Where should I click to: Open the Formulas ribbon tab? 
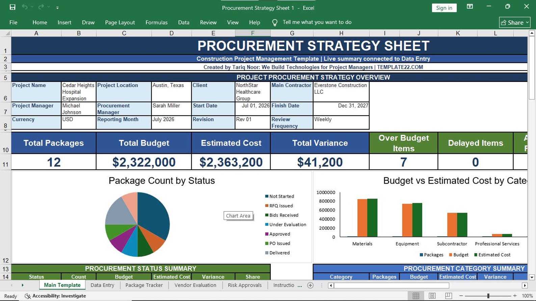point(156,22)
